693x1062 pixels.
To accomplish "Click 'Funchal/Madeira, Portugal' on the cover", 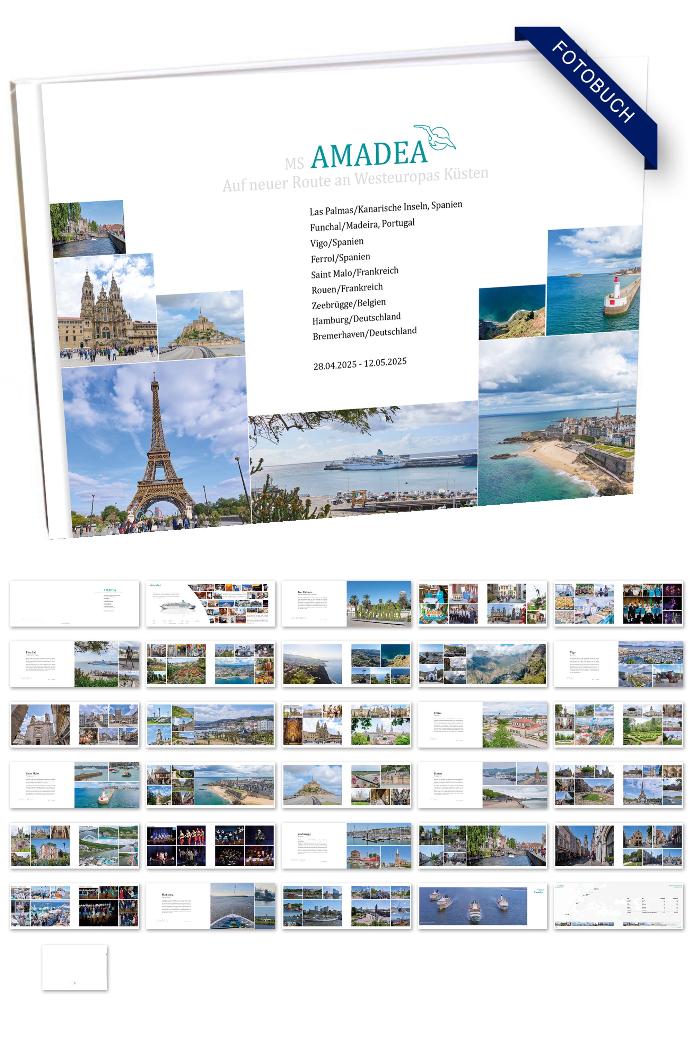I will pos(362,225).
